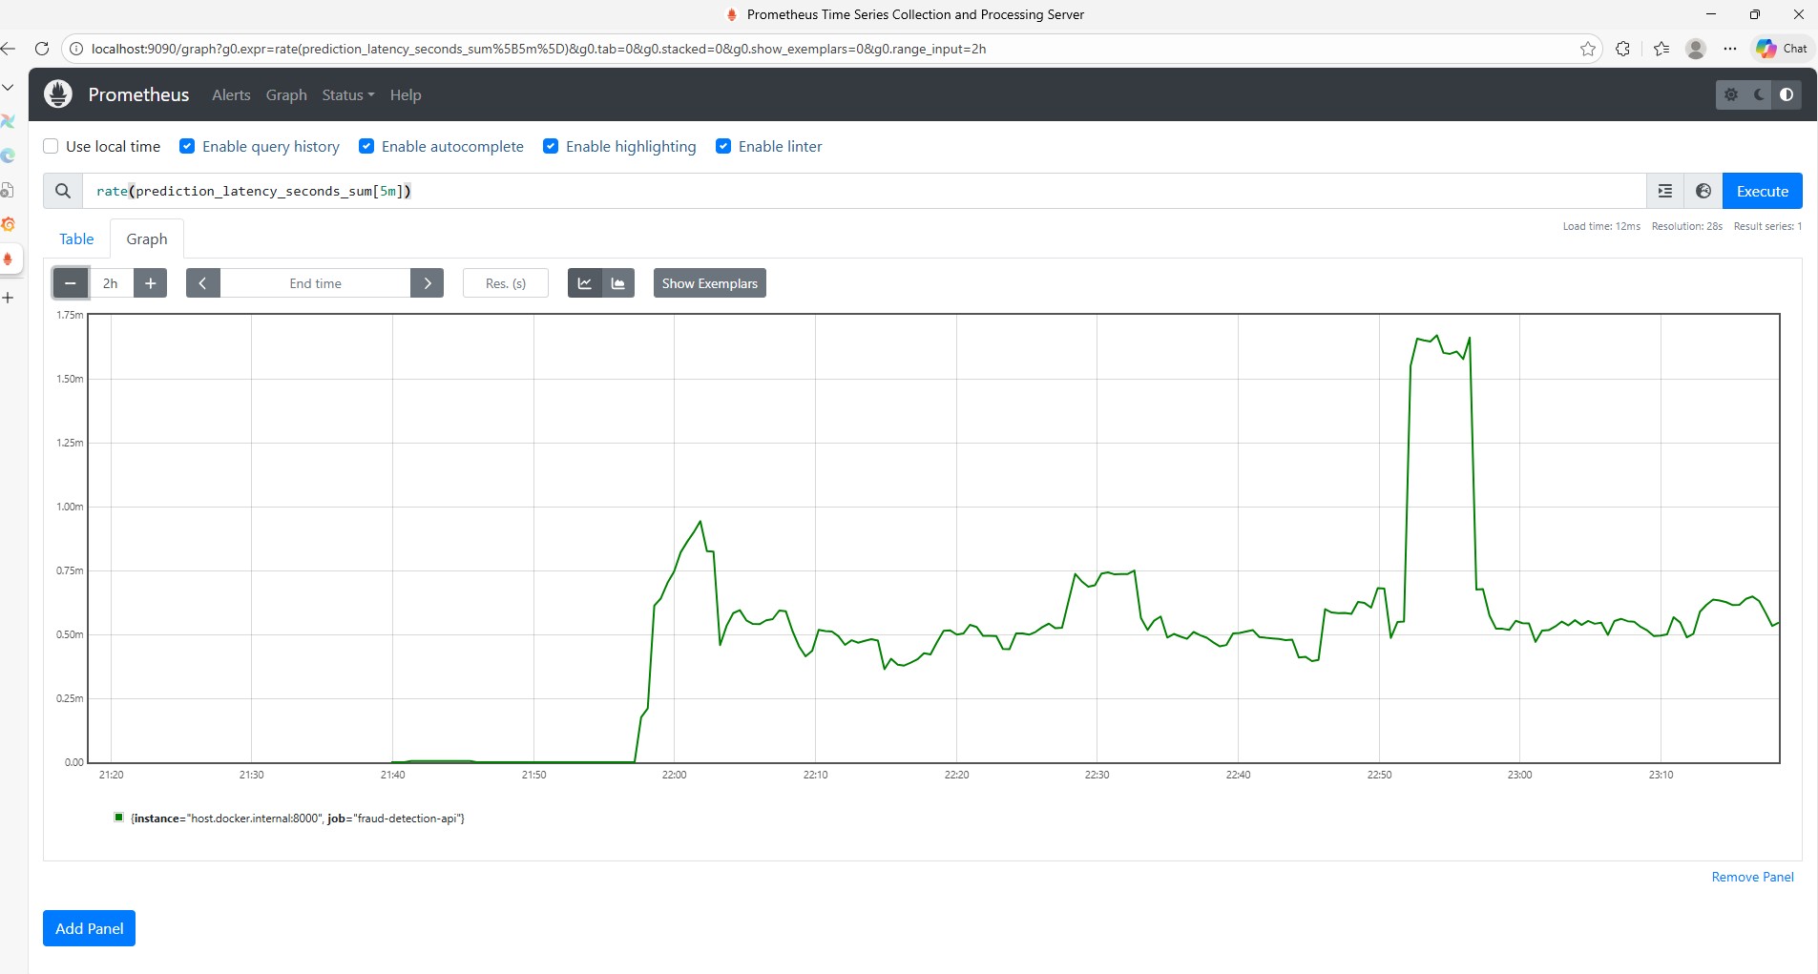The width and height of the screenshot is (1818, 974).
Task: Click the query tree explain icon beside Execute
Action: pos(1664,191)
